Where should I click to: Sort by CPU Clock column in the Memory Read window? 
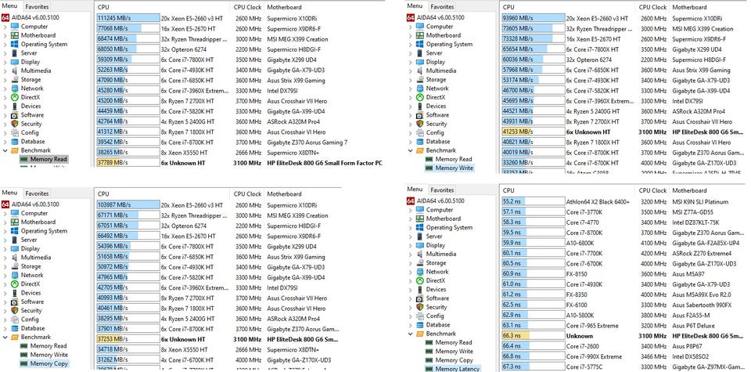tap(248, 7)
